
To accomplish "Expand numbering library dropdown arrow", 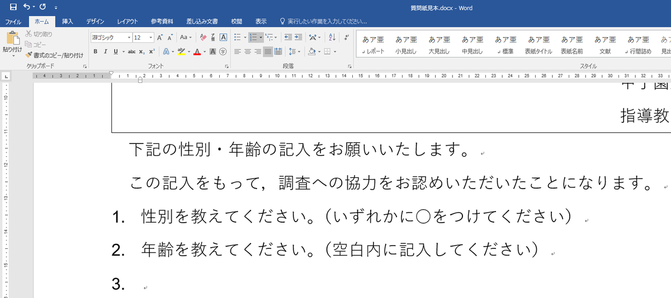I will (x=261, y=37).
